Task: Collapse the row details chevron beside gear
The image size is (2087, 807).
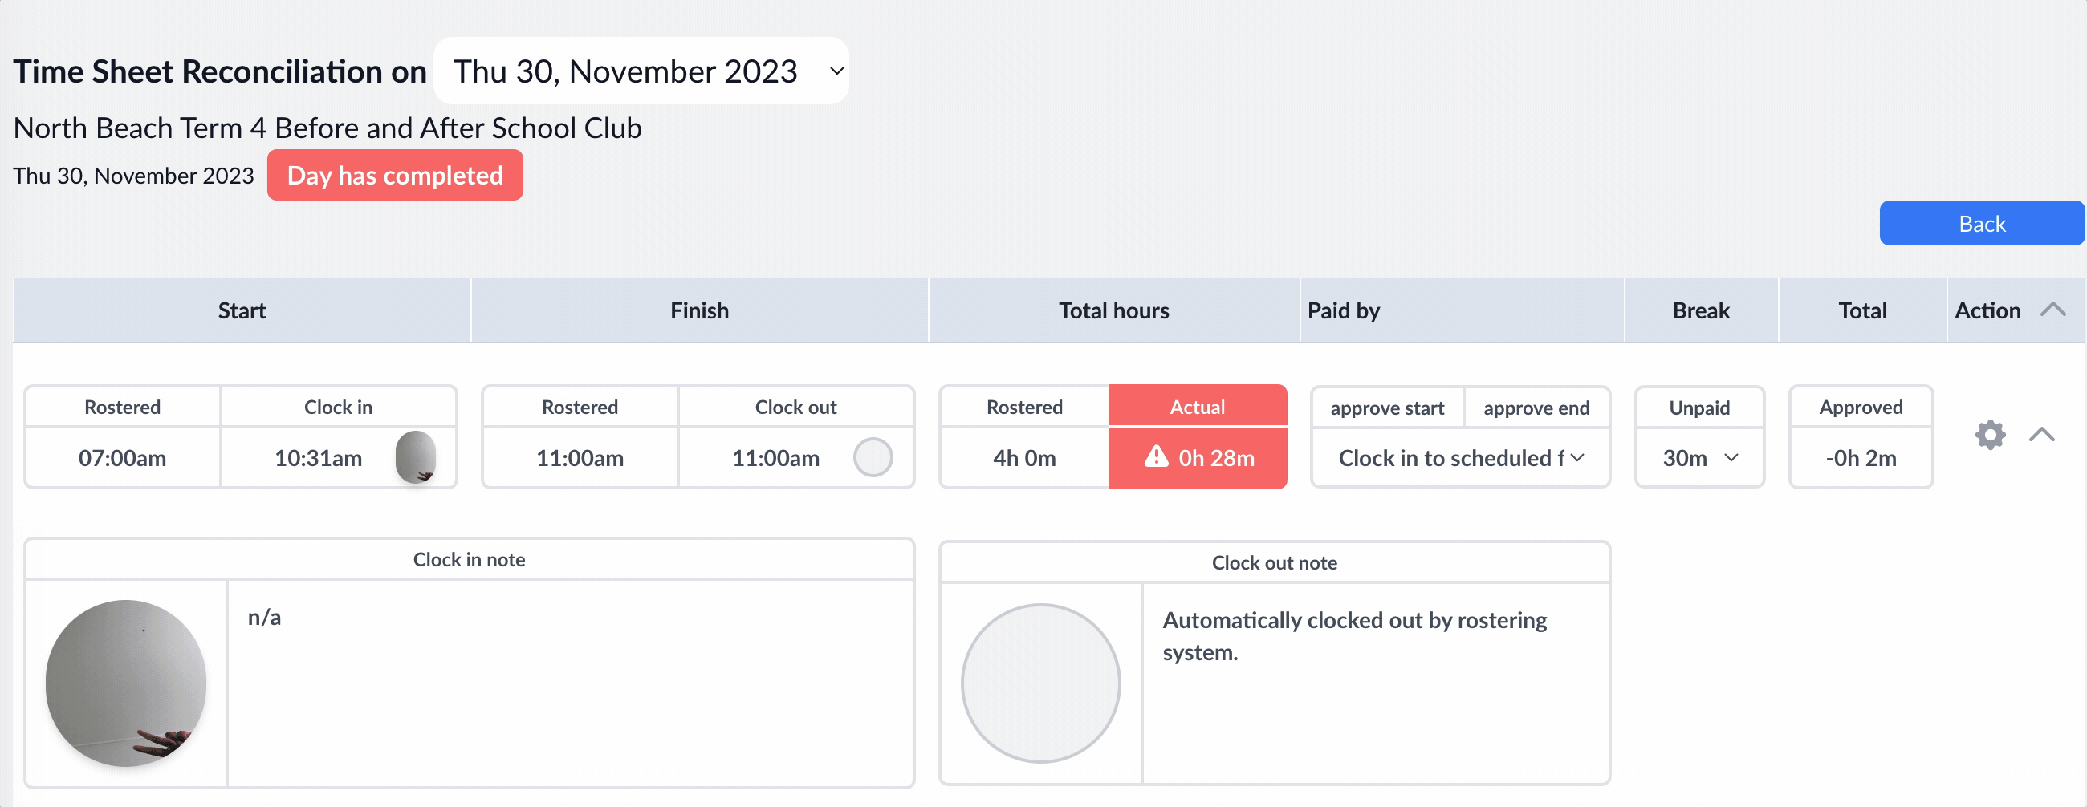Action: [2041, 435]
